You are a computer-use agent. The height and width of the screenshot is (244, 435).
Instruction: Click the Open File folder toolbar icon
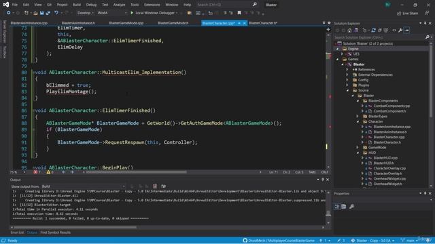pyautogui.click(x=35, y=13)
